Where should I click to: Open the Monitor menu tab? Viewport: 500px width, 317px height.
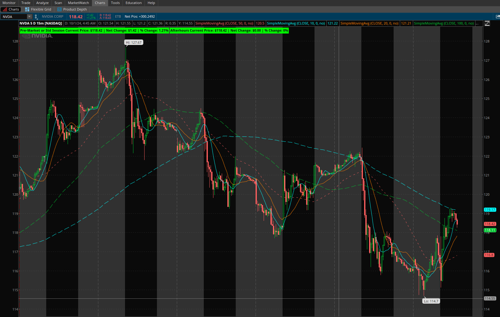(x=9, y=3)
